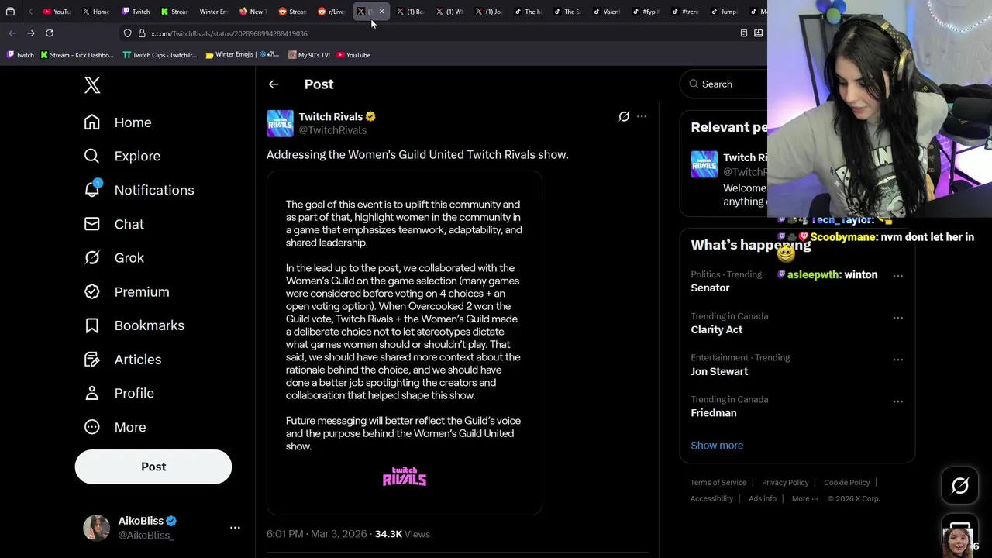
Task: Reload the page
Action: click(50, 33)
